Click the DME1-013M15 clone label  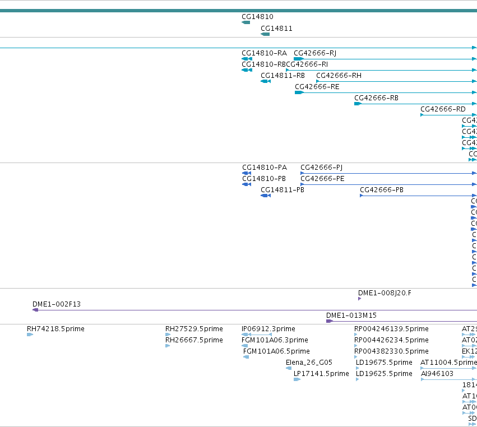click(x=351, y=315)
